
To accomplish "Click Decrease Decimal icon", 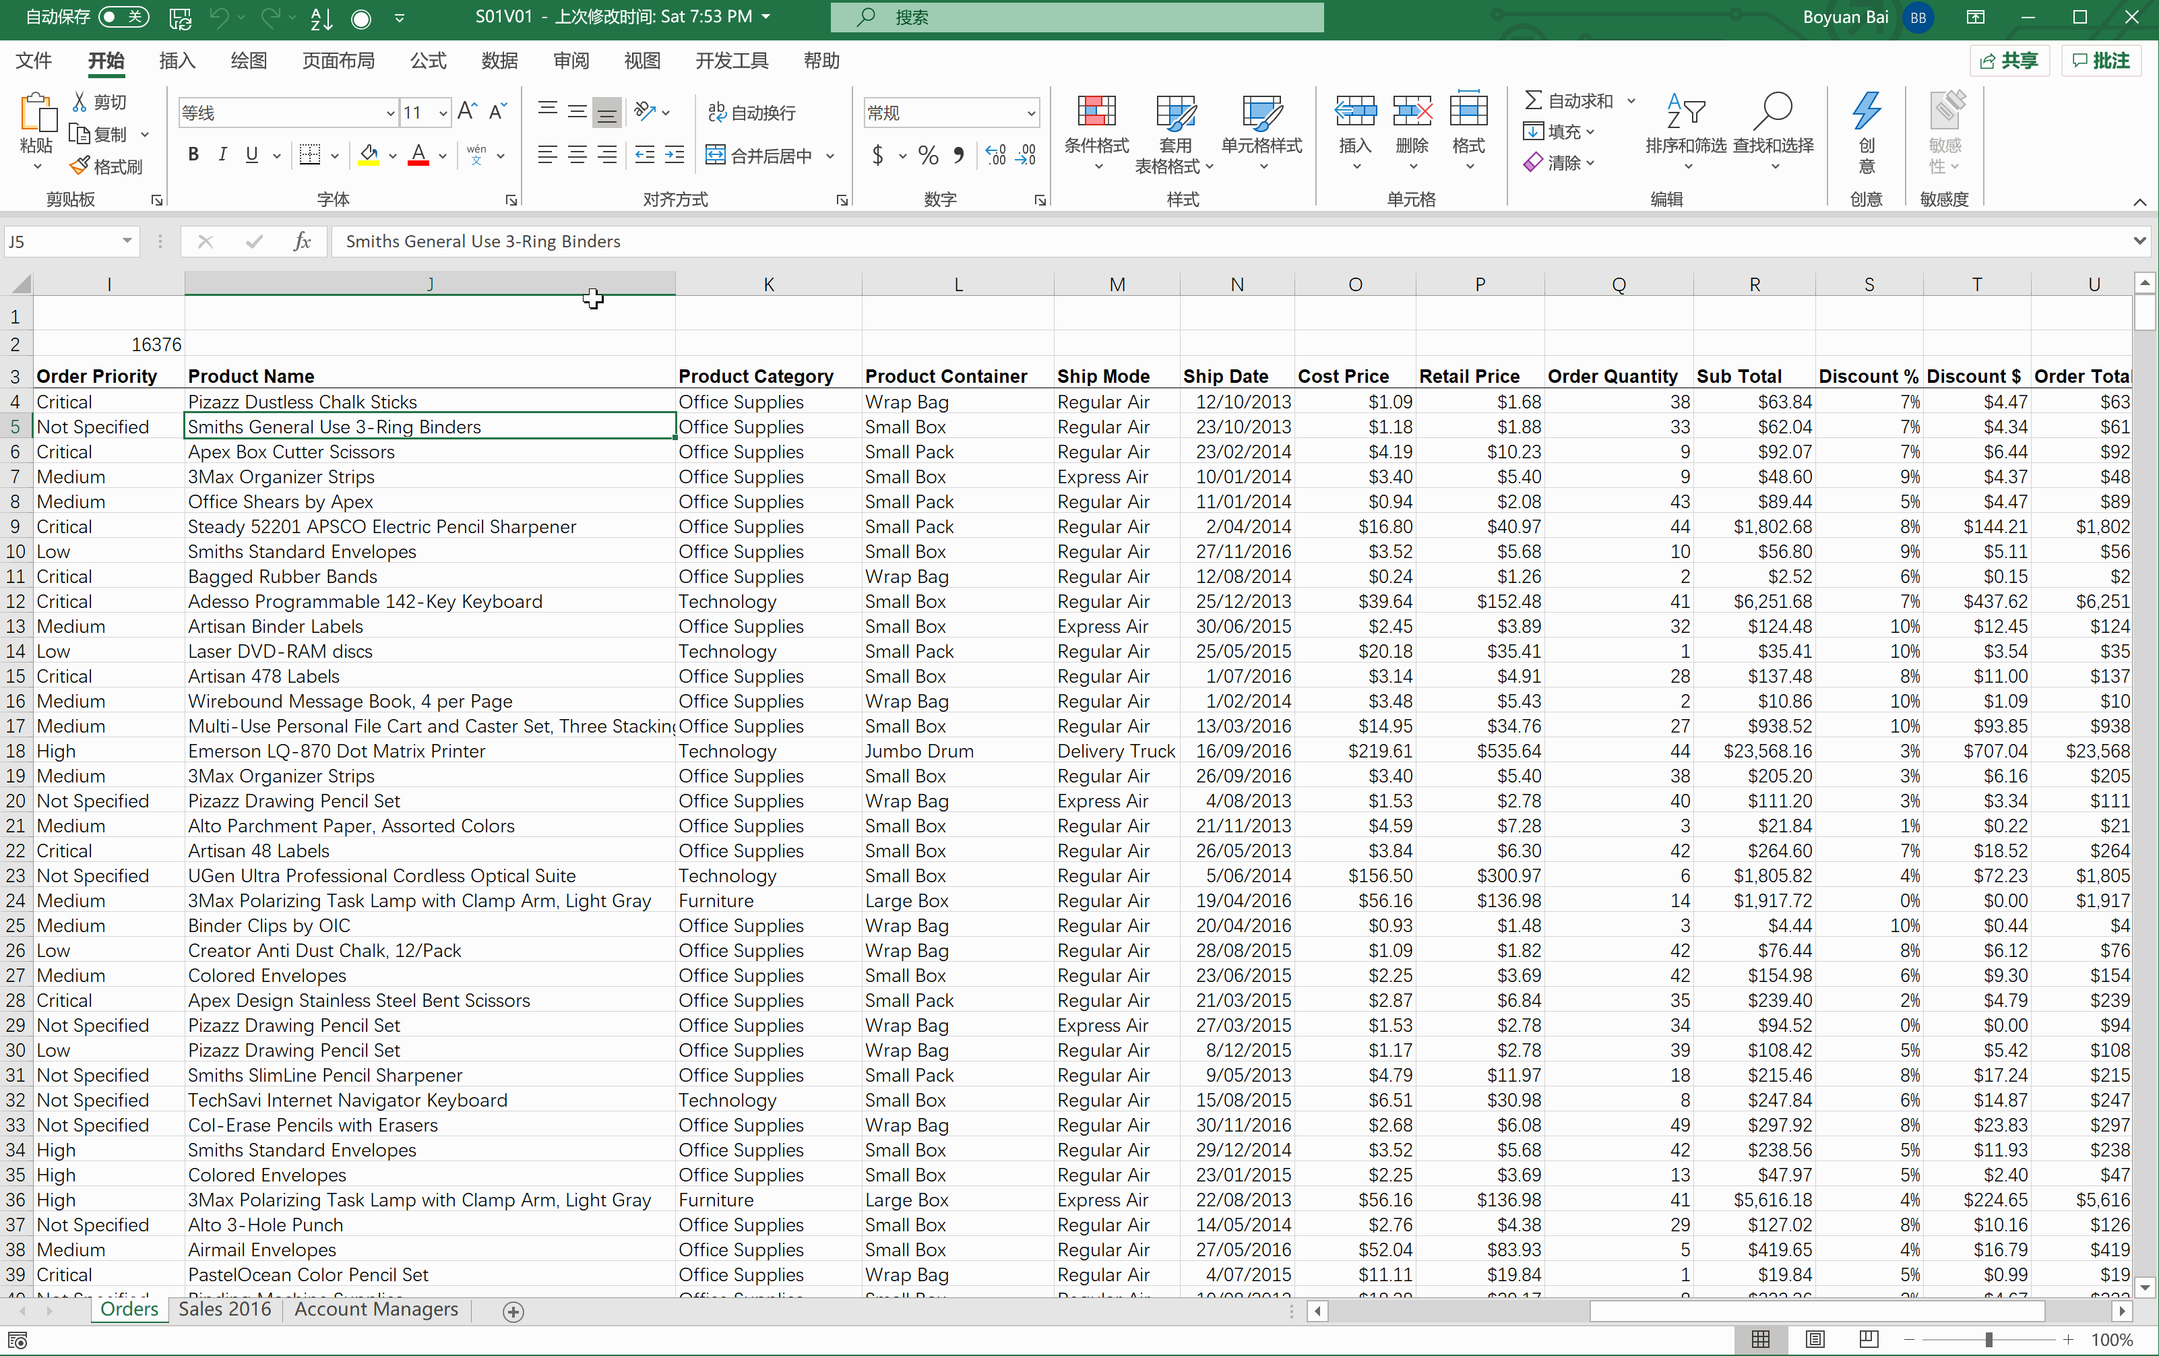I will pos(1026,155).
